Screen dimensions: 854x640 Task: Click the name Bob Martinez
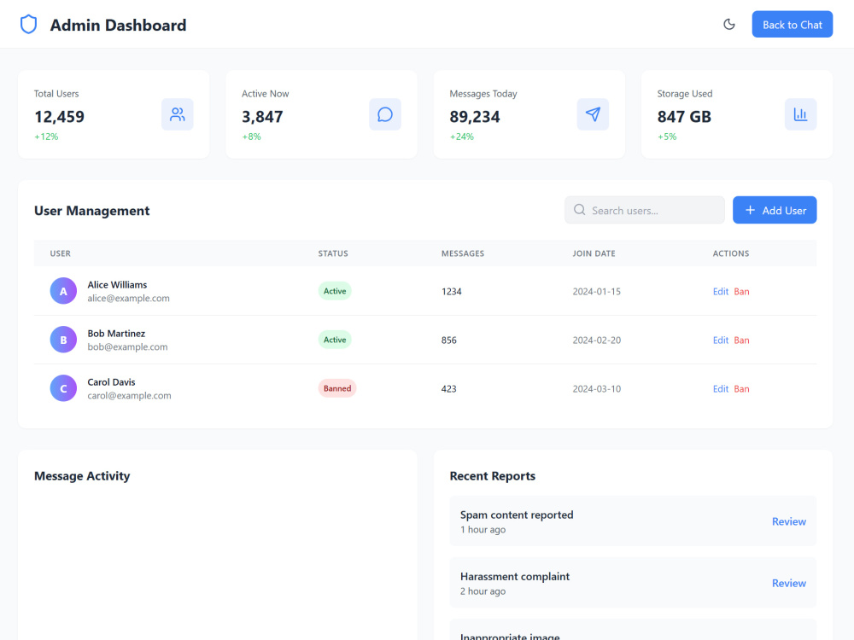pyautogui.click(x=116, y=333)
